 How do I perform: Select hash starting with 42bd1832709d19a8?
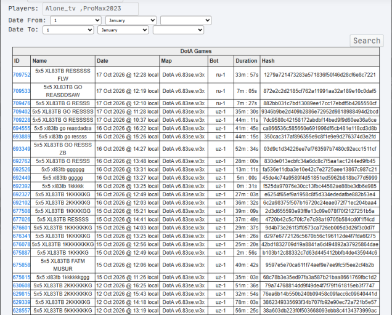[320, 244]
